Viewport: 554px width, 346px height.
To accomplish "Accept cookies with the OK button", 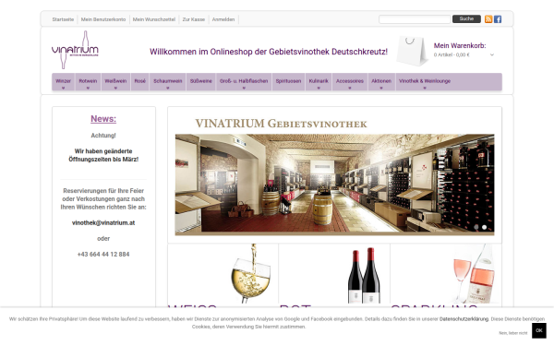I will [539, 330].
